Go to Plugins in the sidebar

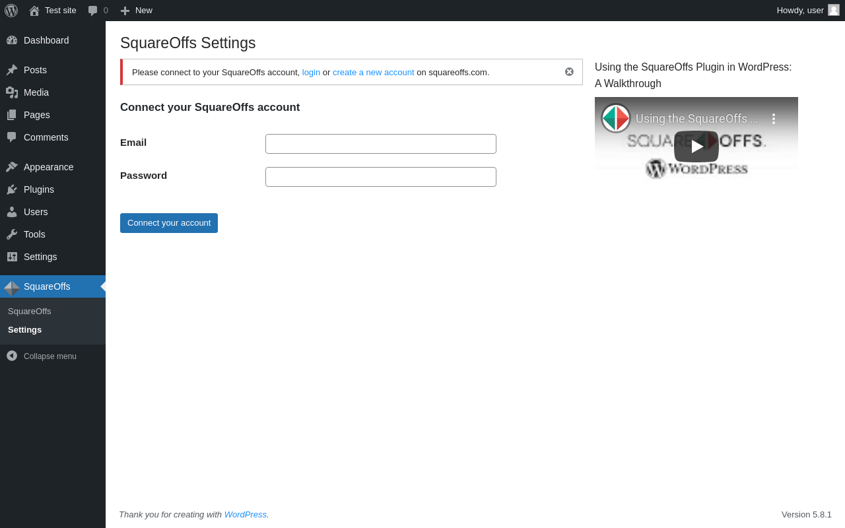coord(39,189)
